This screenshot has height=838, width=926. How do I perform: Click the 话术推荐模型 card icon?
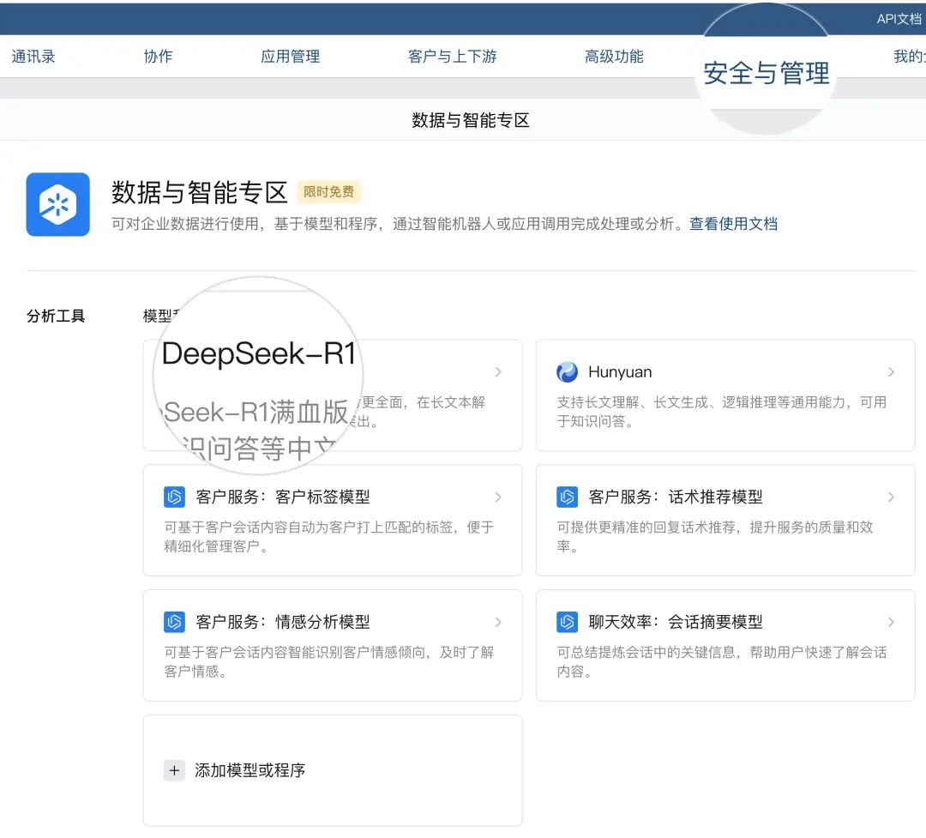pyautogui.click(x=567, y=497)
